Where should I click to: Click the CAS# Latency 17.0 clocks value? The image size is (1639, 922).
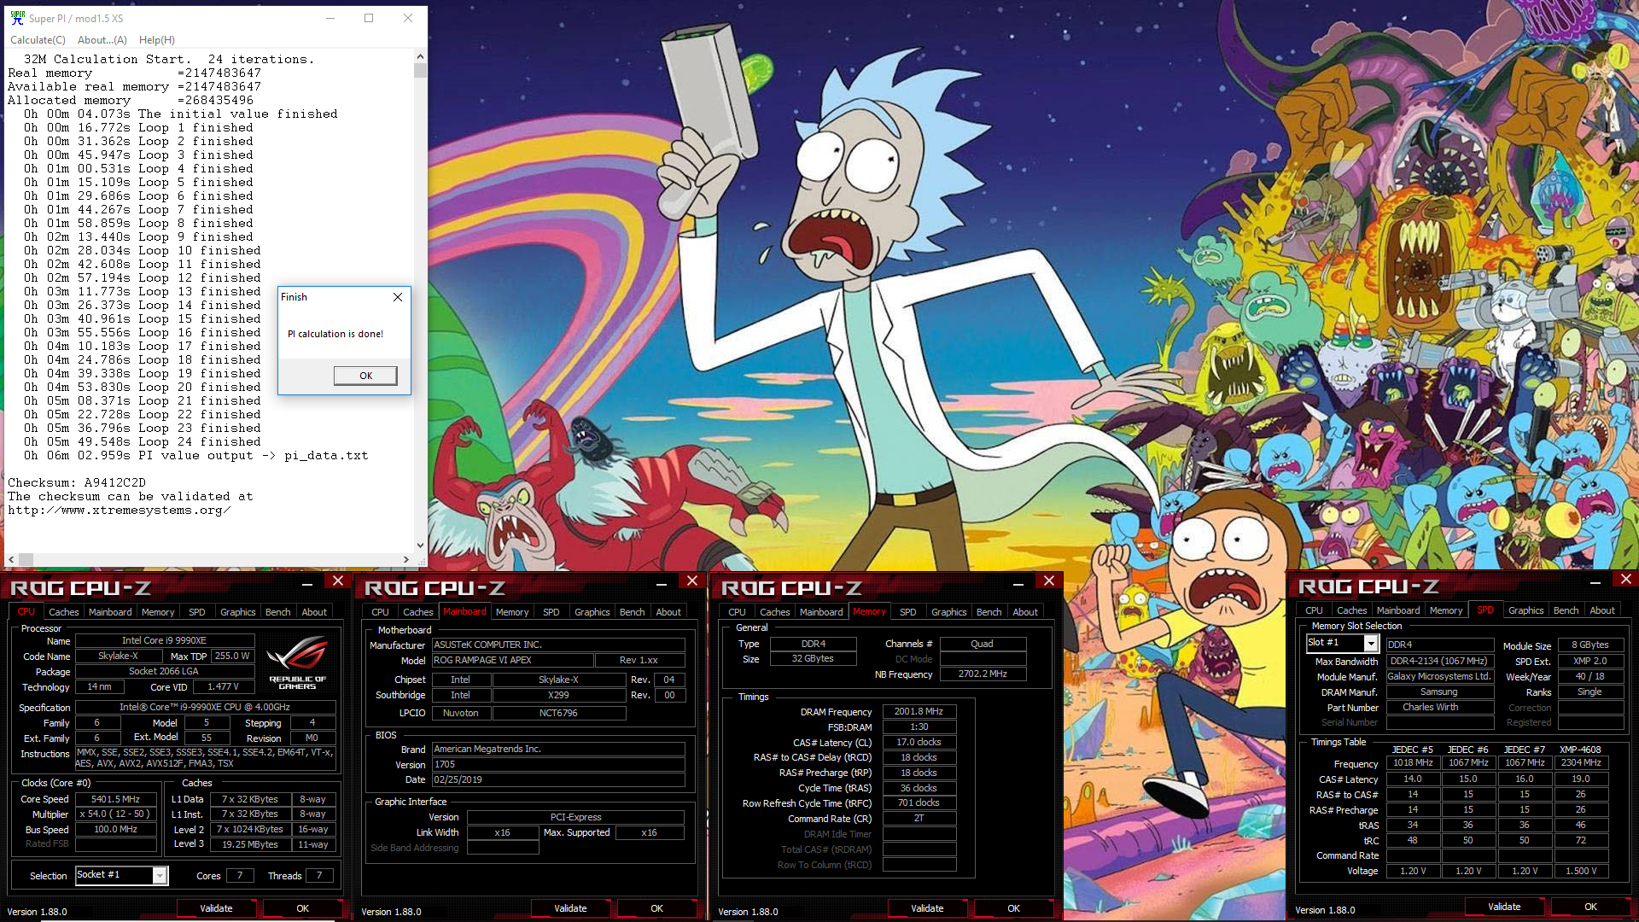(919, 742)
